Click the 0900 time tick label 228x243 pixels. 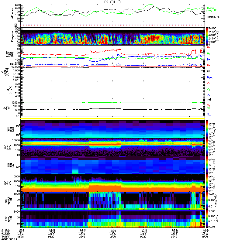[x=112, y=237]
